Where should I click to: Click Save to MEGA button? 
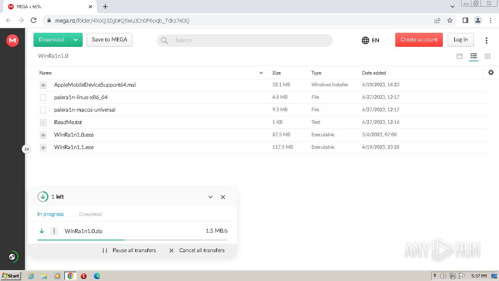pos(110,40)
